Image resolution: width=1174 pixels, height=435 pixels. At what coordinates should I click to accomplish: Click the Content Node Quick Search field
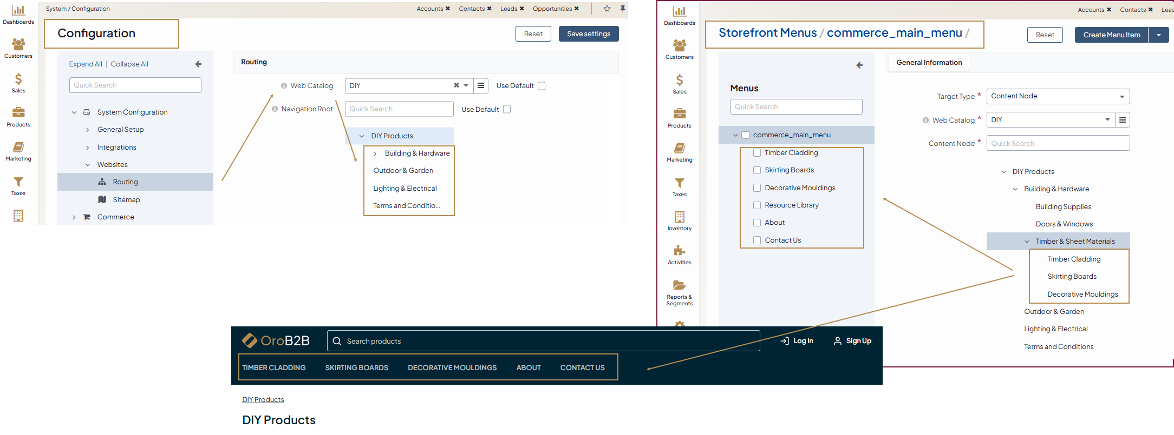coord(1058,143)
